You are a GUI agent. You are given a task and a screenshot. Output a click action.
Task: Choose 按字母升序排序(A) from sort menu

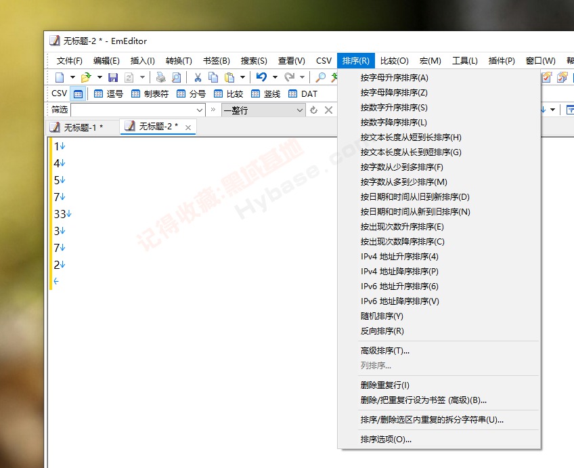click(439, 78)
